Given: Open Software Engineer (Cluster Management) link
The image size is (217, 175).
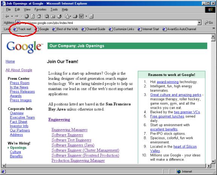Looking at the screenshot, I should 86,150.
